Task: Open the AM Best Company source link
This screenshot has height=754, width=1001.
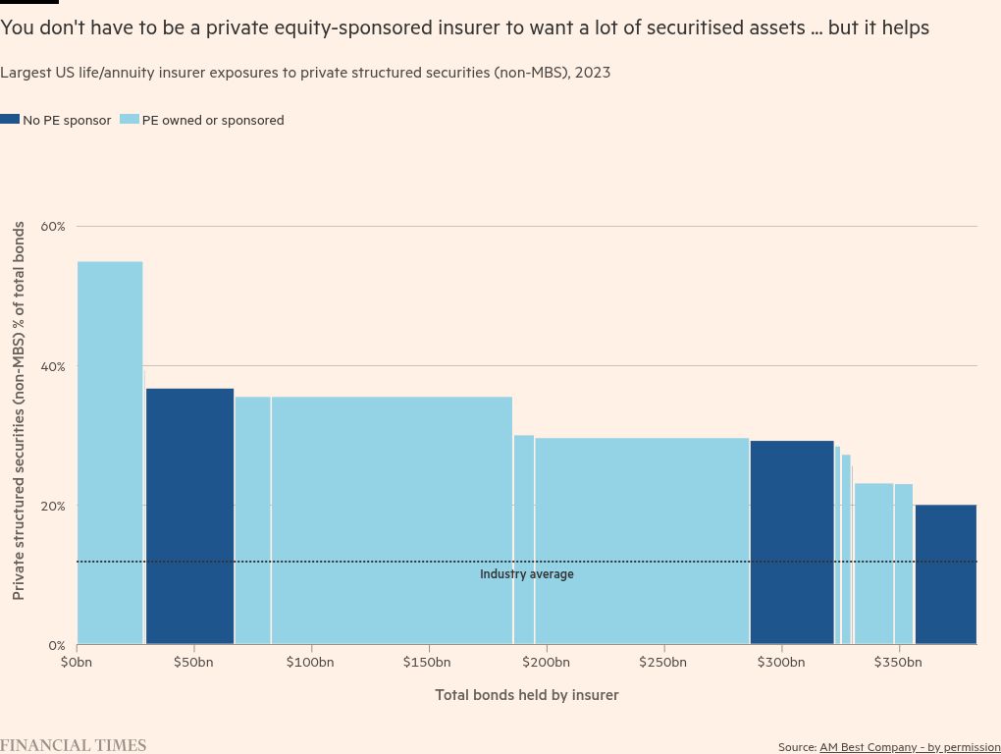Action: click(x=910, y=747)
